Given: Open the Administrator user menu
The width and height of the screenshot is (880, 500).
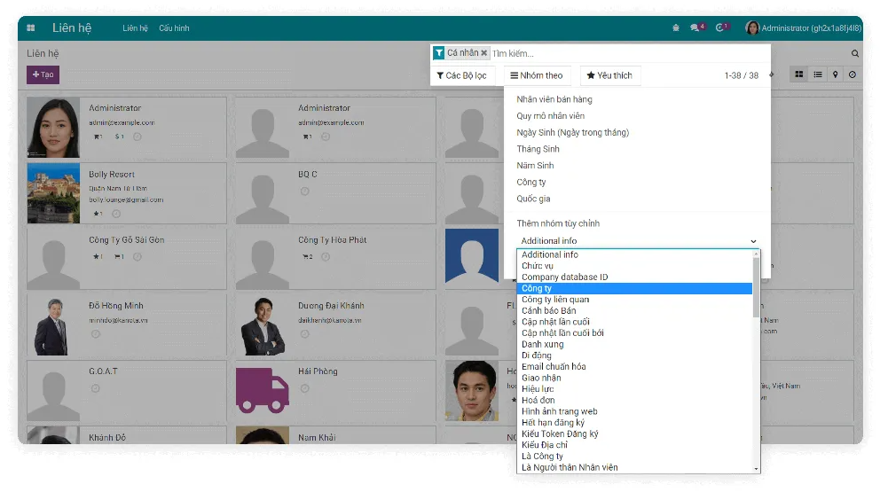Looking at the screenshot, I should pyautogui.click(x=803, y=28).
